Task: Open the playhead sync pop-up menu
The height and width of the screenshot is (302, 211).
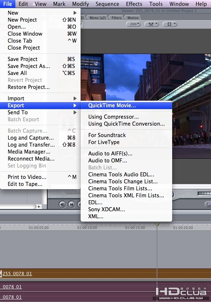Action: [152, 24]
